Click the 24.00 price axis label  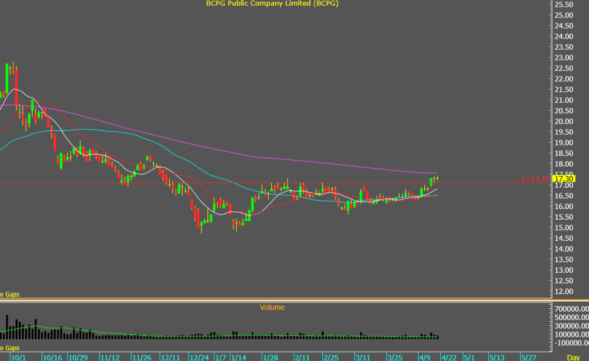pyautogui.click(x=563, y=37)
